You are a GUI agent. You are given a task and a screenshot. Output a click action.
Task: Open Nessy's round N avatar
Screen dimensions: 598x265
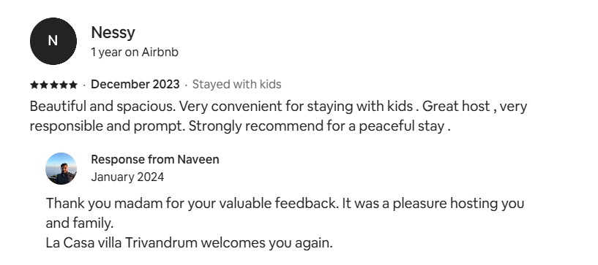click(53, 41)
